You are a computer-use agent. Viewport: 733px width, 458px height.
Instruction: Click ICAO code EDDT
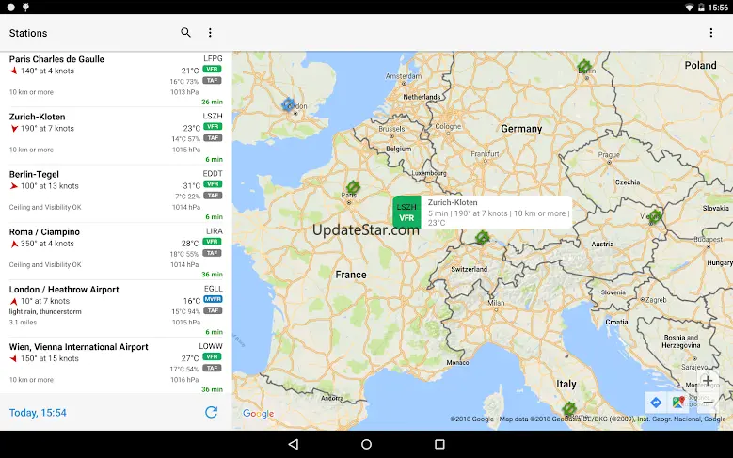pos(213,173)
